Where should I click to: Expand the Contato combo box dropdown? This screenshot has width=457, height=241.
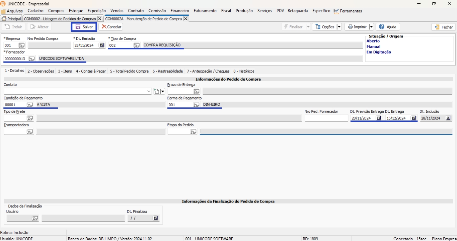click(149, 91)
